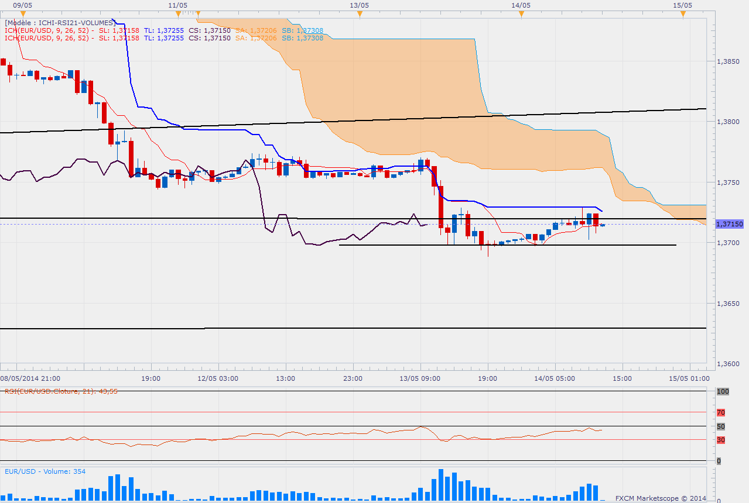
Task: Select the horizontal black line below 1,3650
Action: (353, 328)
